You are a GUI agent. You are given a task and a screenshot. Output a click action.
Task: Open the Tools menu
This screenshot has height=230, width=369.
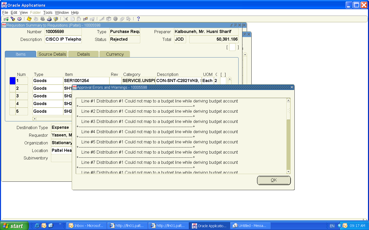point(48,13)
